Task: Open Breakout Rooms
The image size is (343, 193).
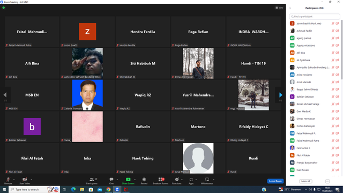Action: pos(161,181)
